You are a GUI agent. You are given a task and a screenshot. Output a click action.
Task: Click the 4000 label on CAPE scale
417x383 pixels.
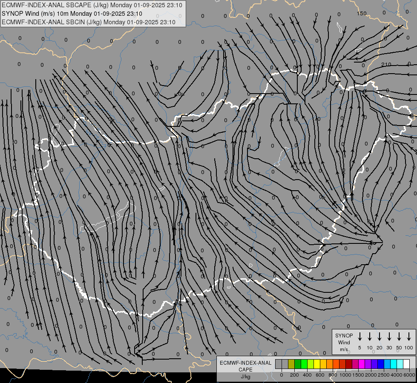(397, 375)
